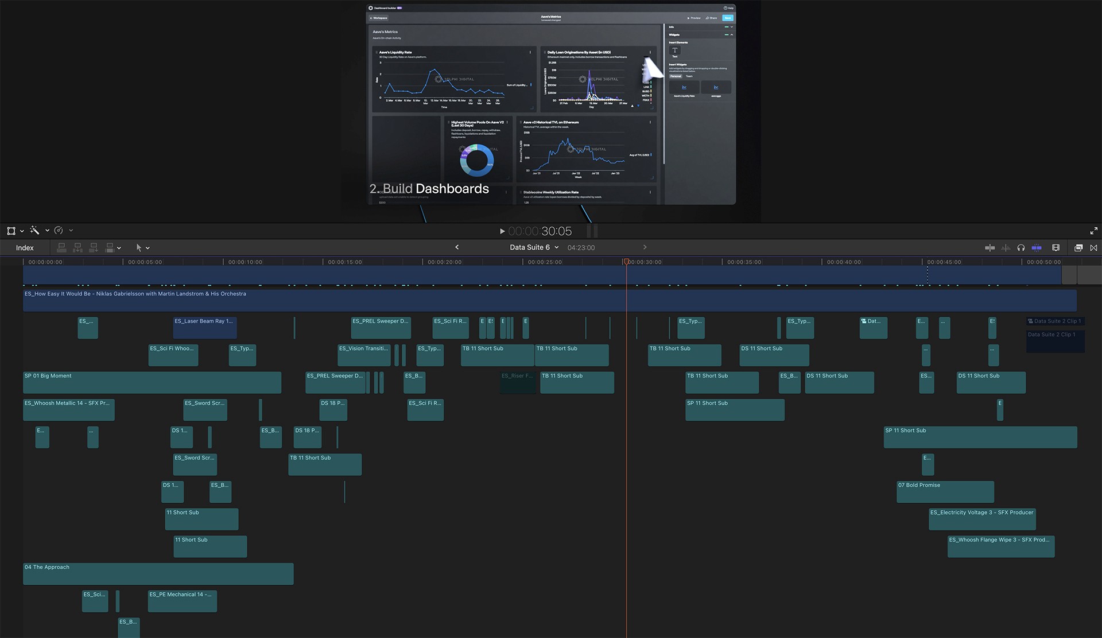
Task: Click the insert clip icon
Action: click(x=77, y=248)
